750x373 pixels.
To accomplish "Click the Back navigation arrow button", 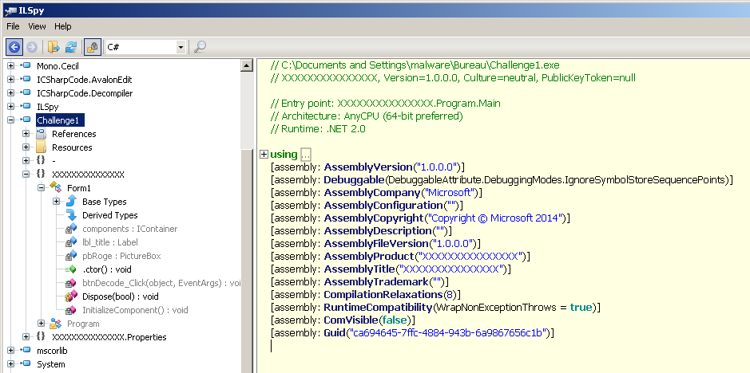I will click(x=14, y=47).
